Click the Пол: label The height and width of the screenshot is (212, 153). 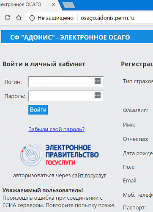(128, 167)
